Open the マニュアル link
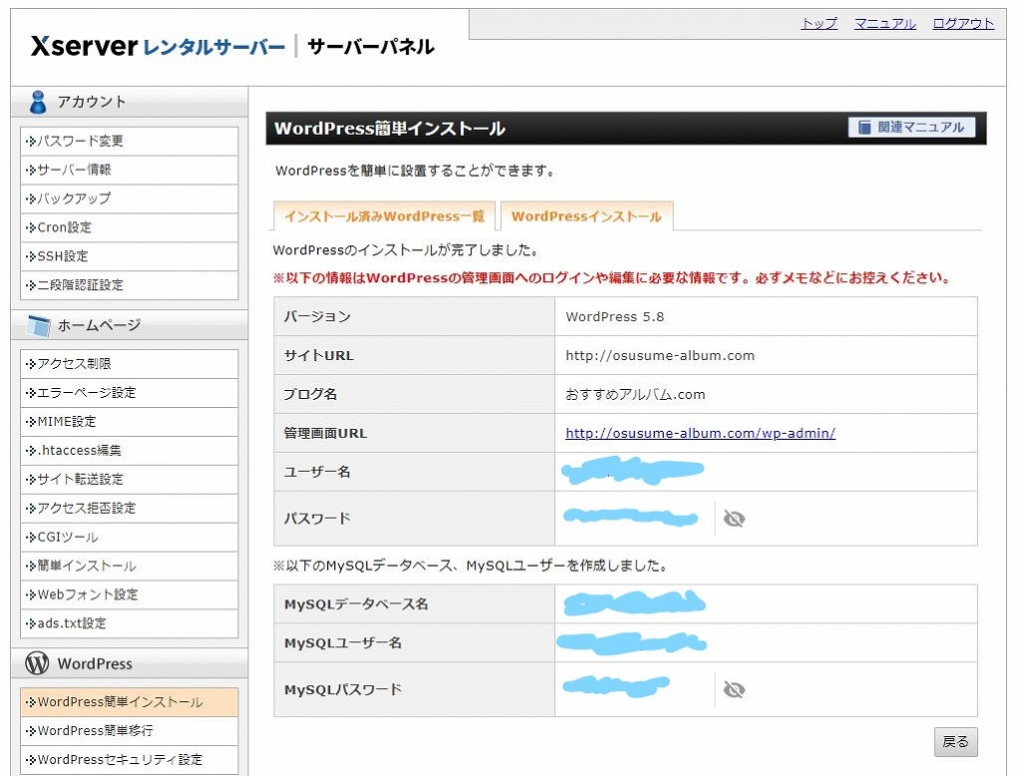The height and width of the screenshot is (776, 1021). pos(884,24)
